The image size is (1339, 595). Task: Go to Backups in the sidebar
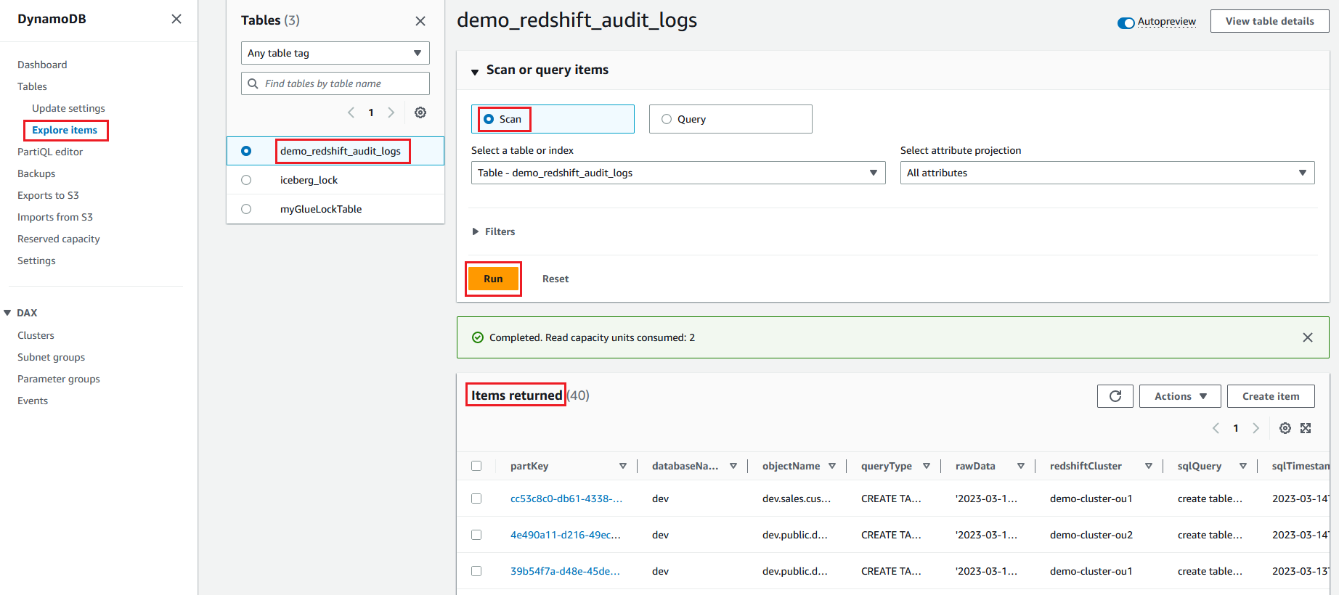(36, 173)
